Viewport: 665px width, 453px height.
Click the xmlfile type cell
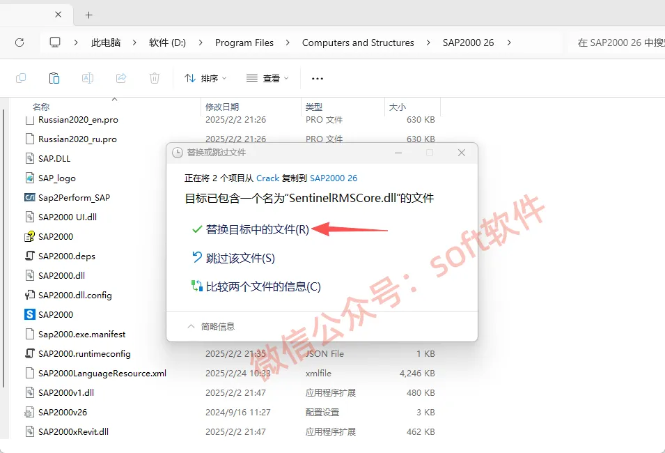318,373
